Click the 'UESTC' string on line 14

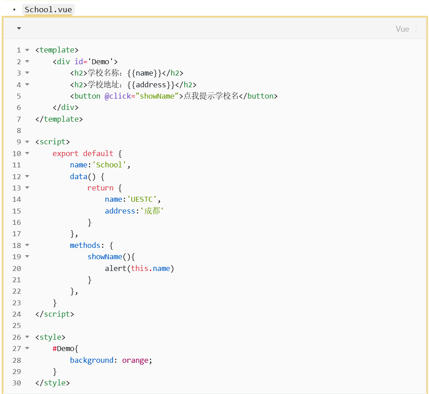142,199
